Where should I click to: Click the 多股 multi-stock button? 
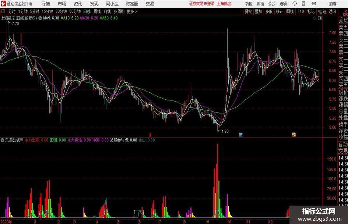269,11
